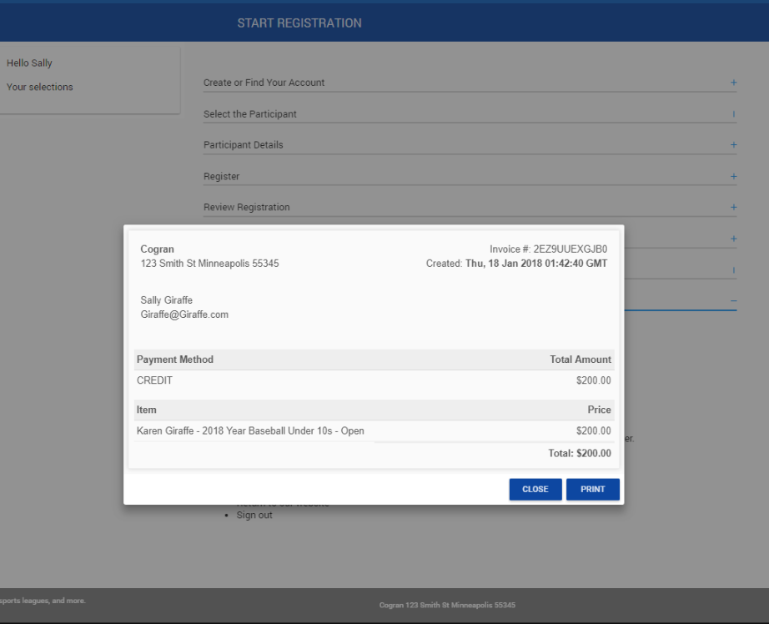The width and height of the screenshot is (769, 624).
Task: Click the created date Thu, 18 Jan 2018
Action: coord(536,264)
